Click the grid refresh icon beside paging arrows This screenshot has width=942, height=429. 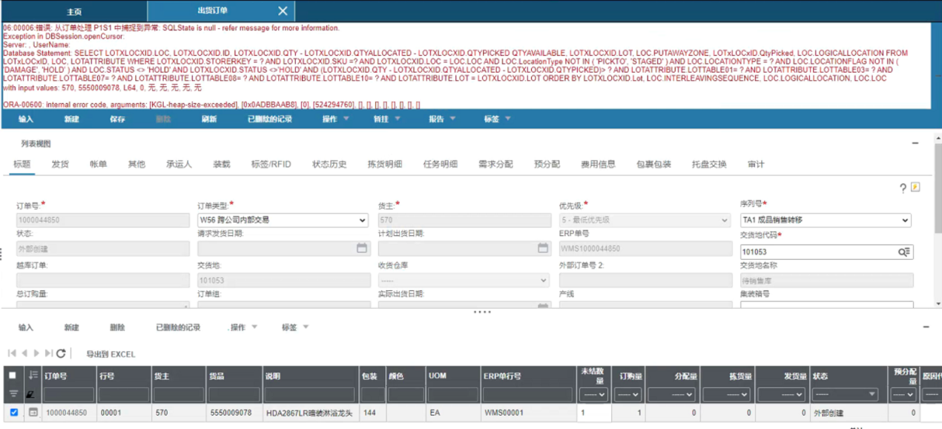[61, 354]
